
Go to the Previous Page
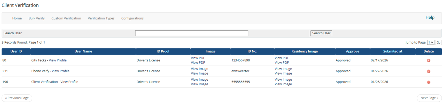click(x=17, y=98)
